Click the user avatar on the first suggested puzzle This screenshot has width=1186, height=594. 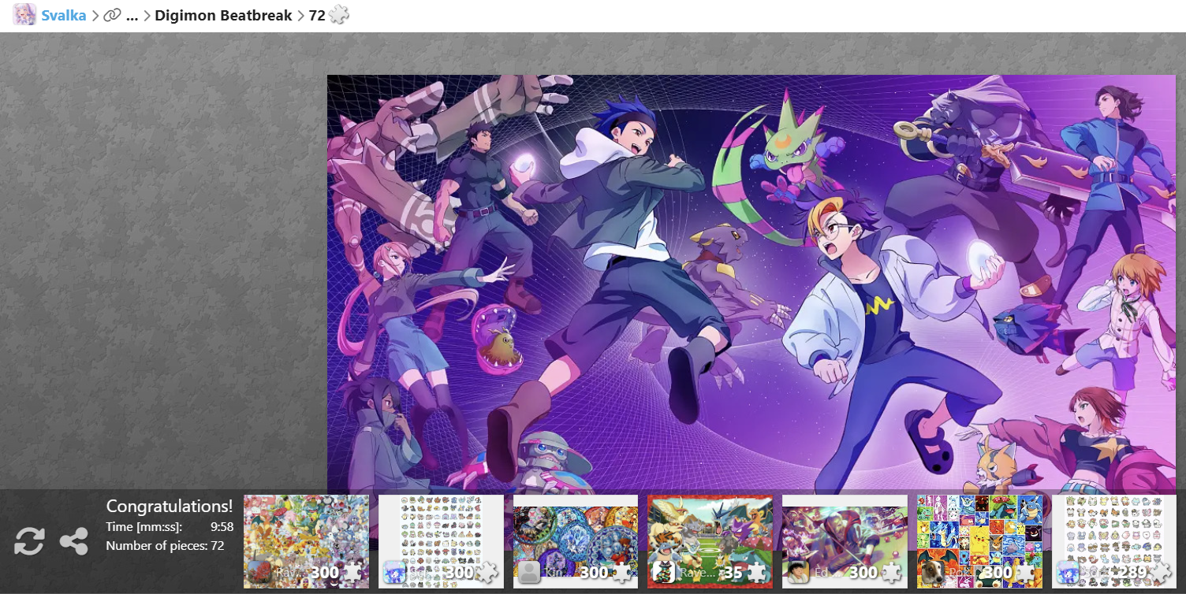[259, 572]
